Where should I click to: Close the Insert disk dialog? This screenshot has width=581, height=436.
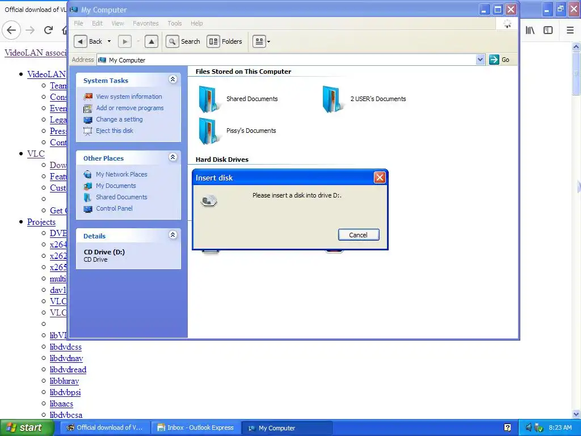[380, 178]
